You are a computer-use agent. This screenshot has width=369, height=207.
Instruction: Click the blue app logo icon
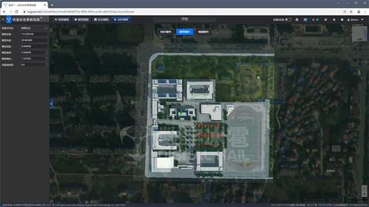click(9, 19)
